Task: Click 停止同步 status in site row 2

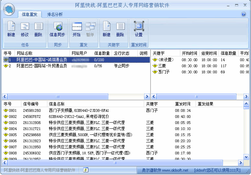Action: pyautogui.click(x=121, y=66)
